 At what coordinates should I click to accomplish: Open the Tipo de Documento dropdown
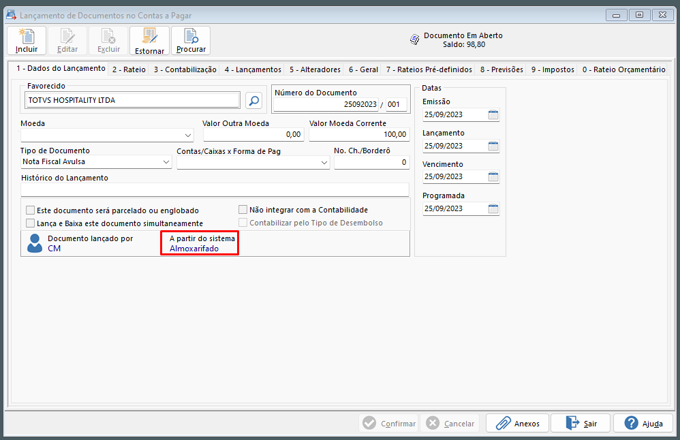point(166,162)
